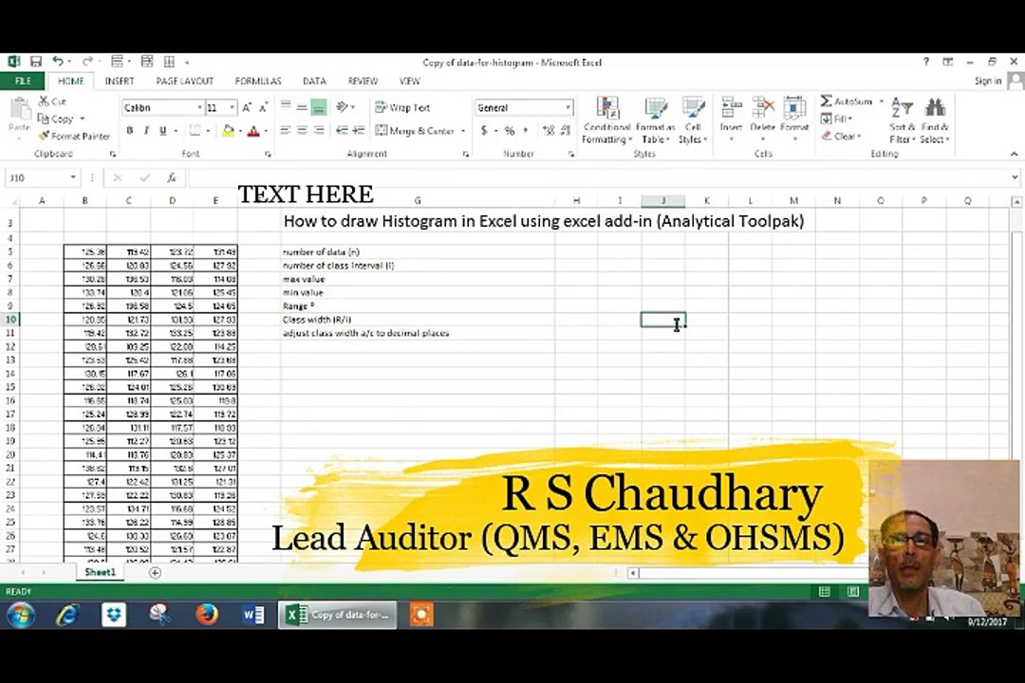Select the Sheet1 tab
The width and height of the screenshot is (1025, 683).
(100, 573)
